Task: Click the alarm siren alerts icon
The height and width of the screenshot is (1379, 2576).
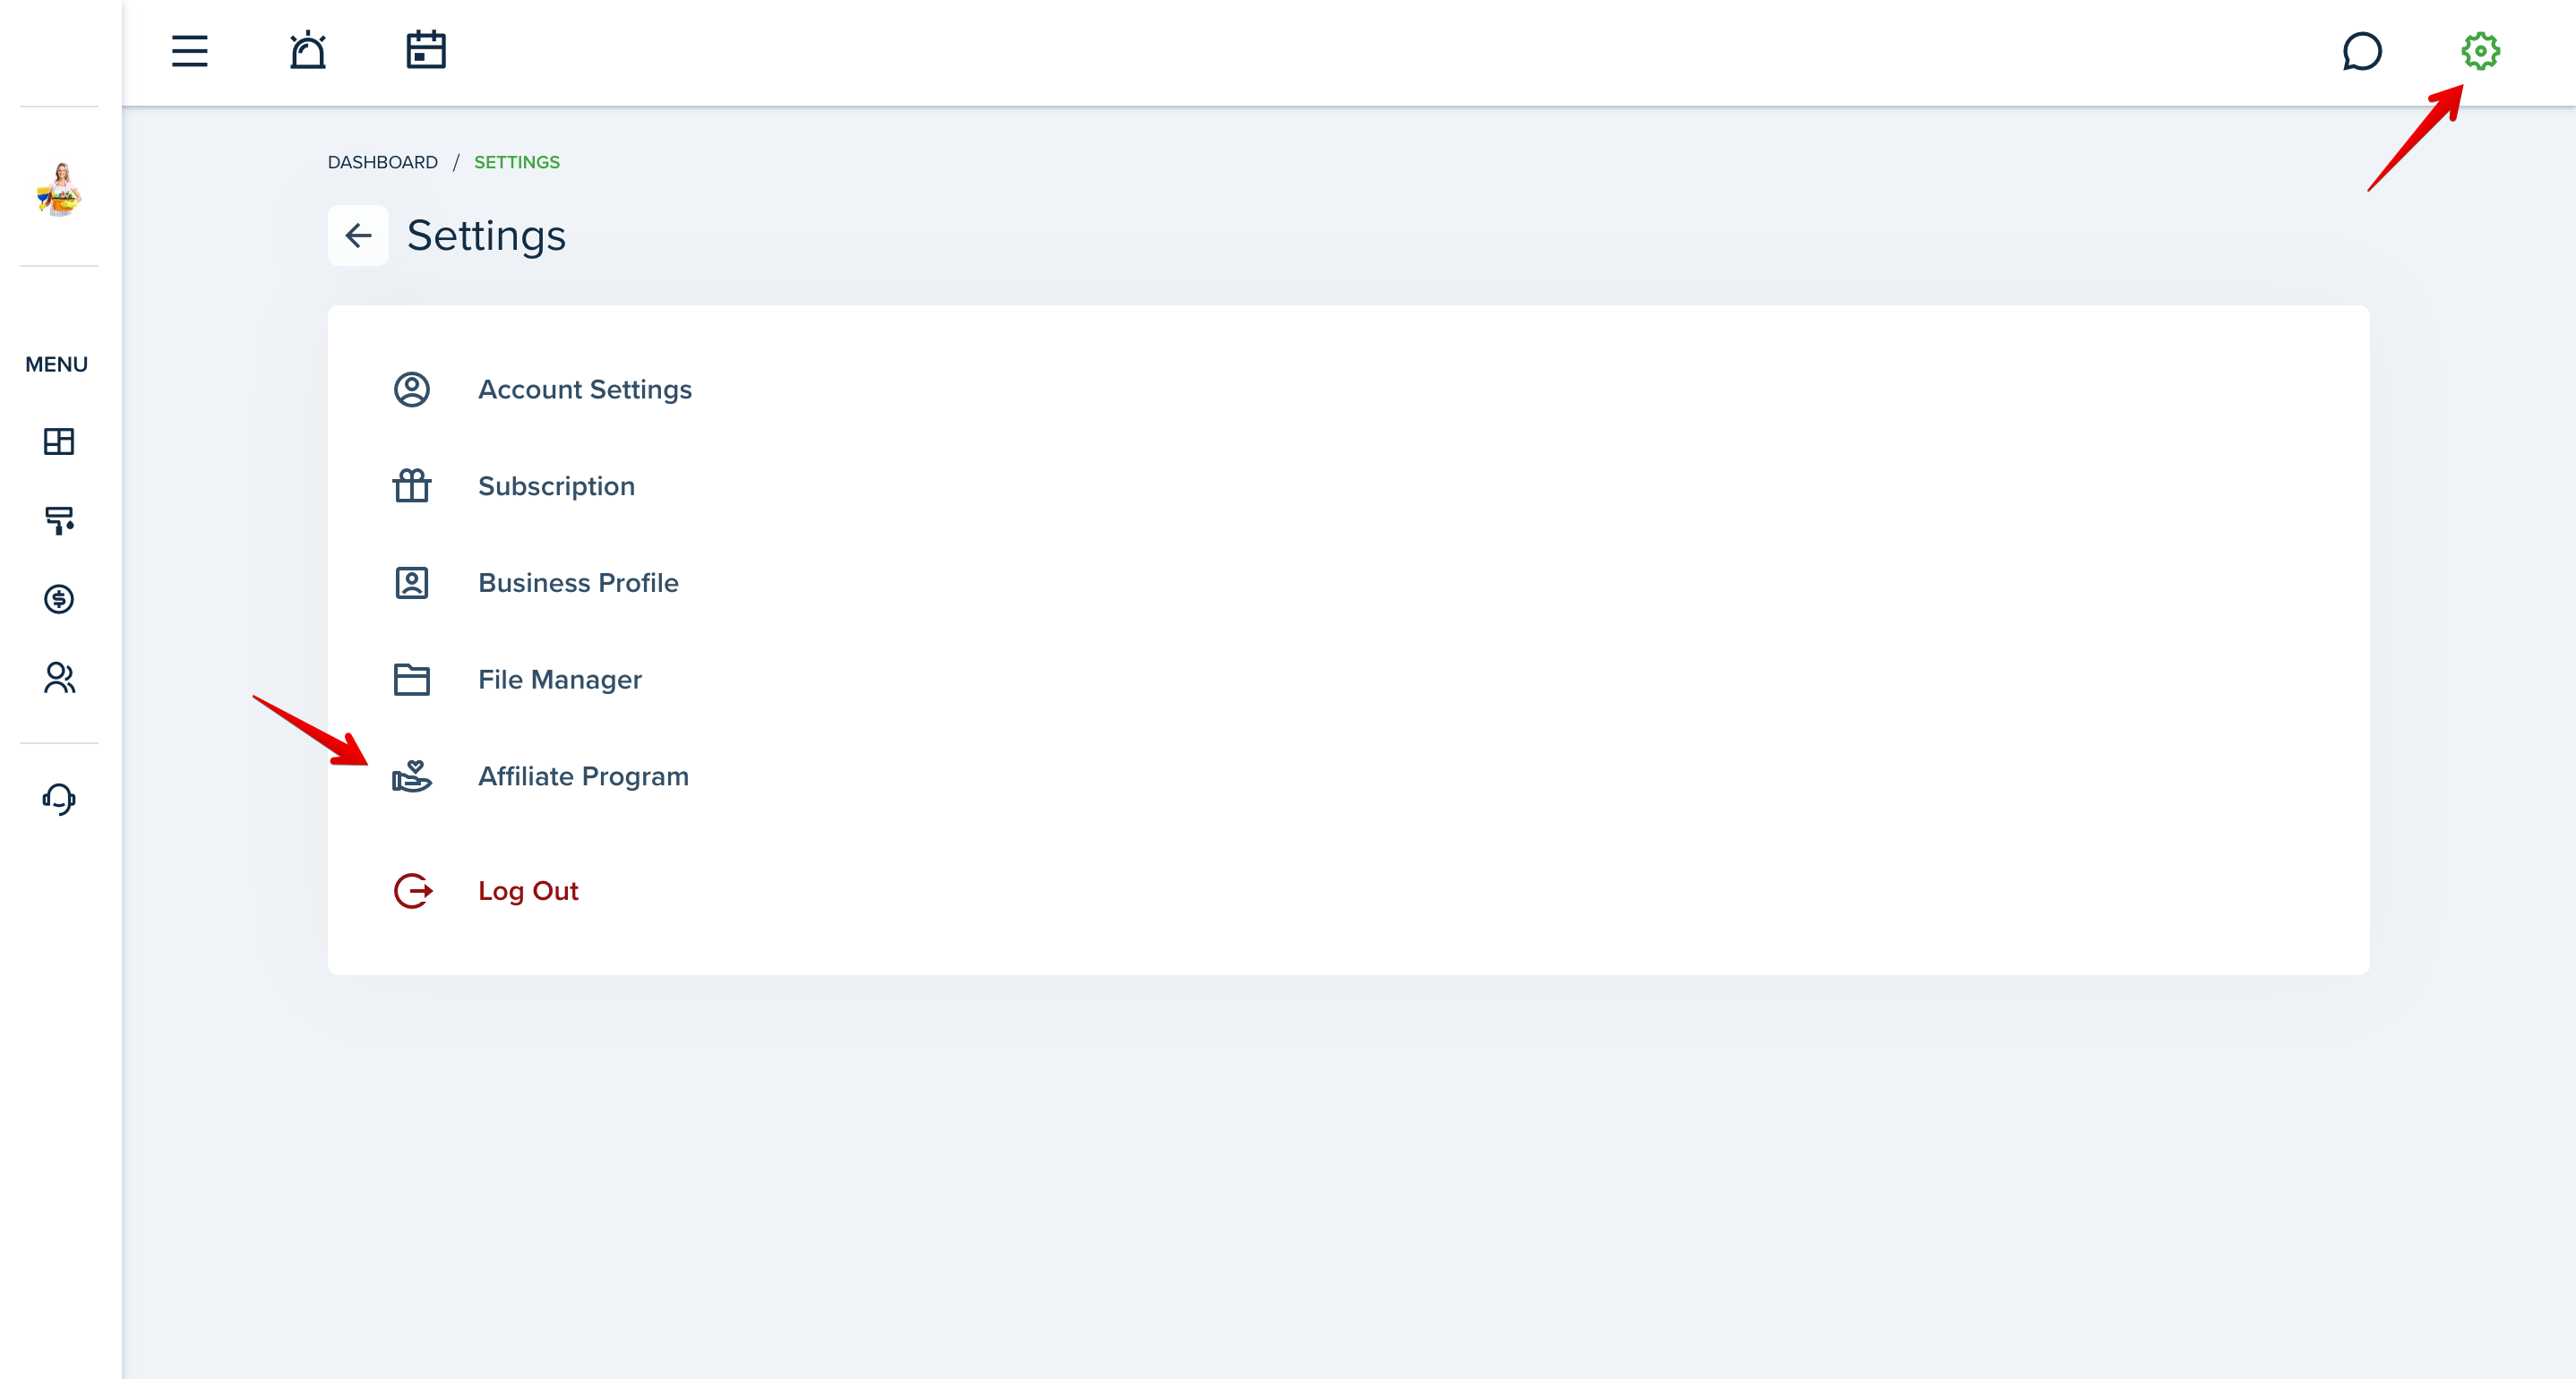Action: (x=308, y=50)
